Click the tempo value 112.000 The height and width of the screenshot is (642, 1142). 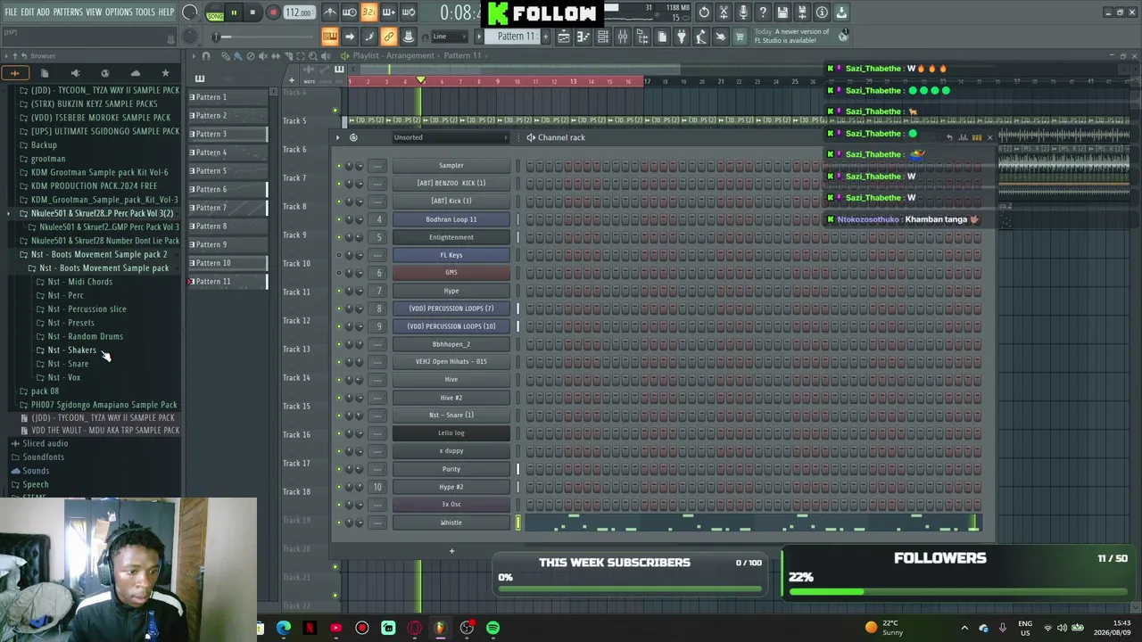tap(298, 12)
